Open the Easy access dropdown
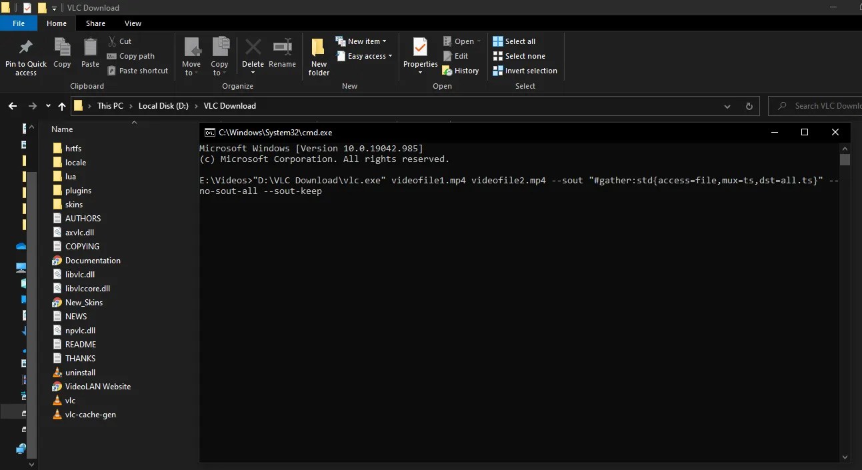 (363, 56)
